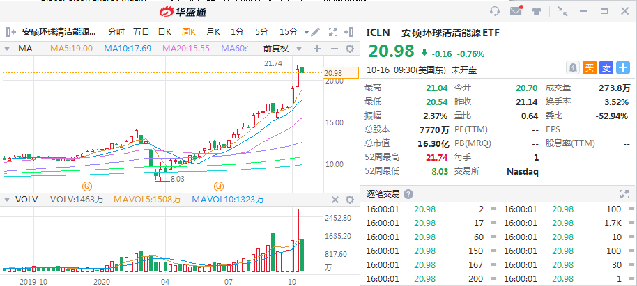Viewport: 637px width, 286px height.
Task: Open VOLV indicator settings gear
Action: [349, 200]
